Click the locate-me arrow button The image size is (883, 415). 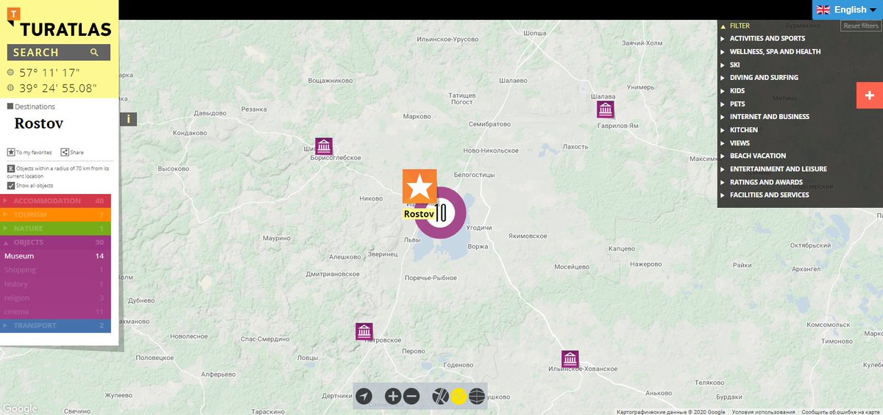364,397
